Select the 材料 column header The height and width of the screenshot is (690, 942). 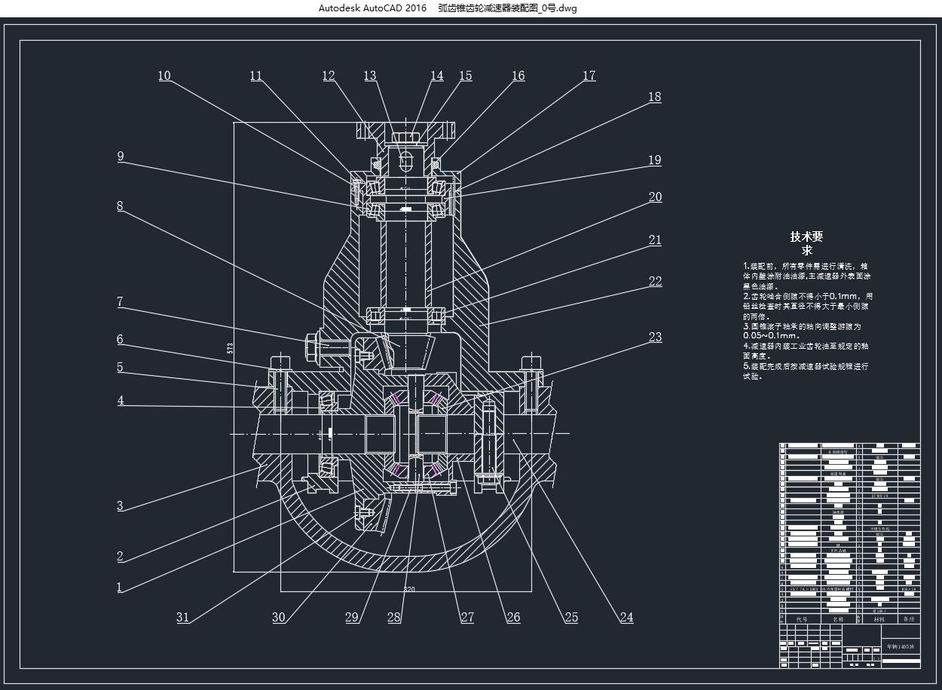pos(879,619)
